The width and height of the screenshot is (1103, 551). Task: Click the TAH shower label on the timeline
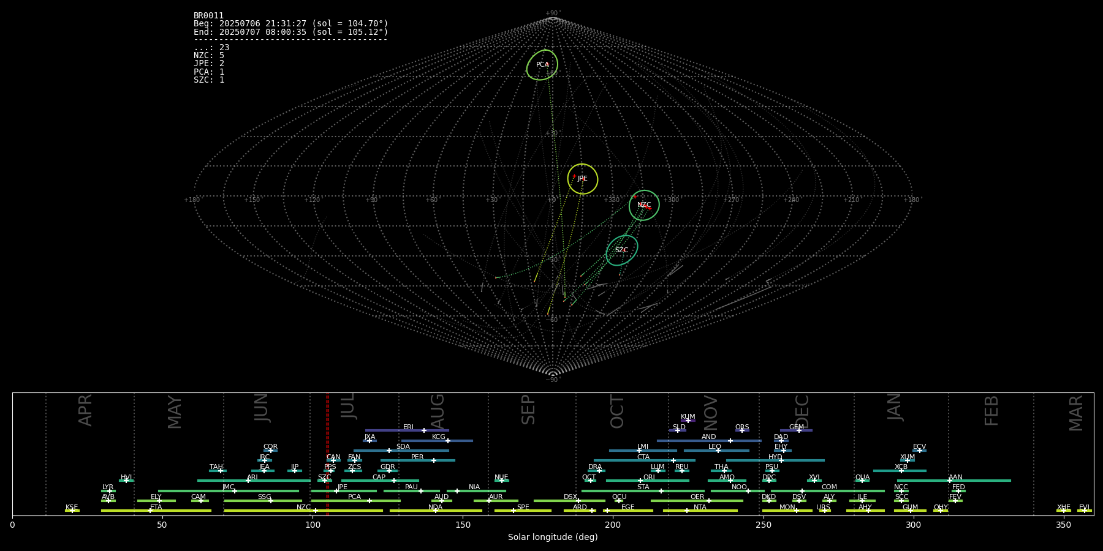[216, 467]
